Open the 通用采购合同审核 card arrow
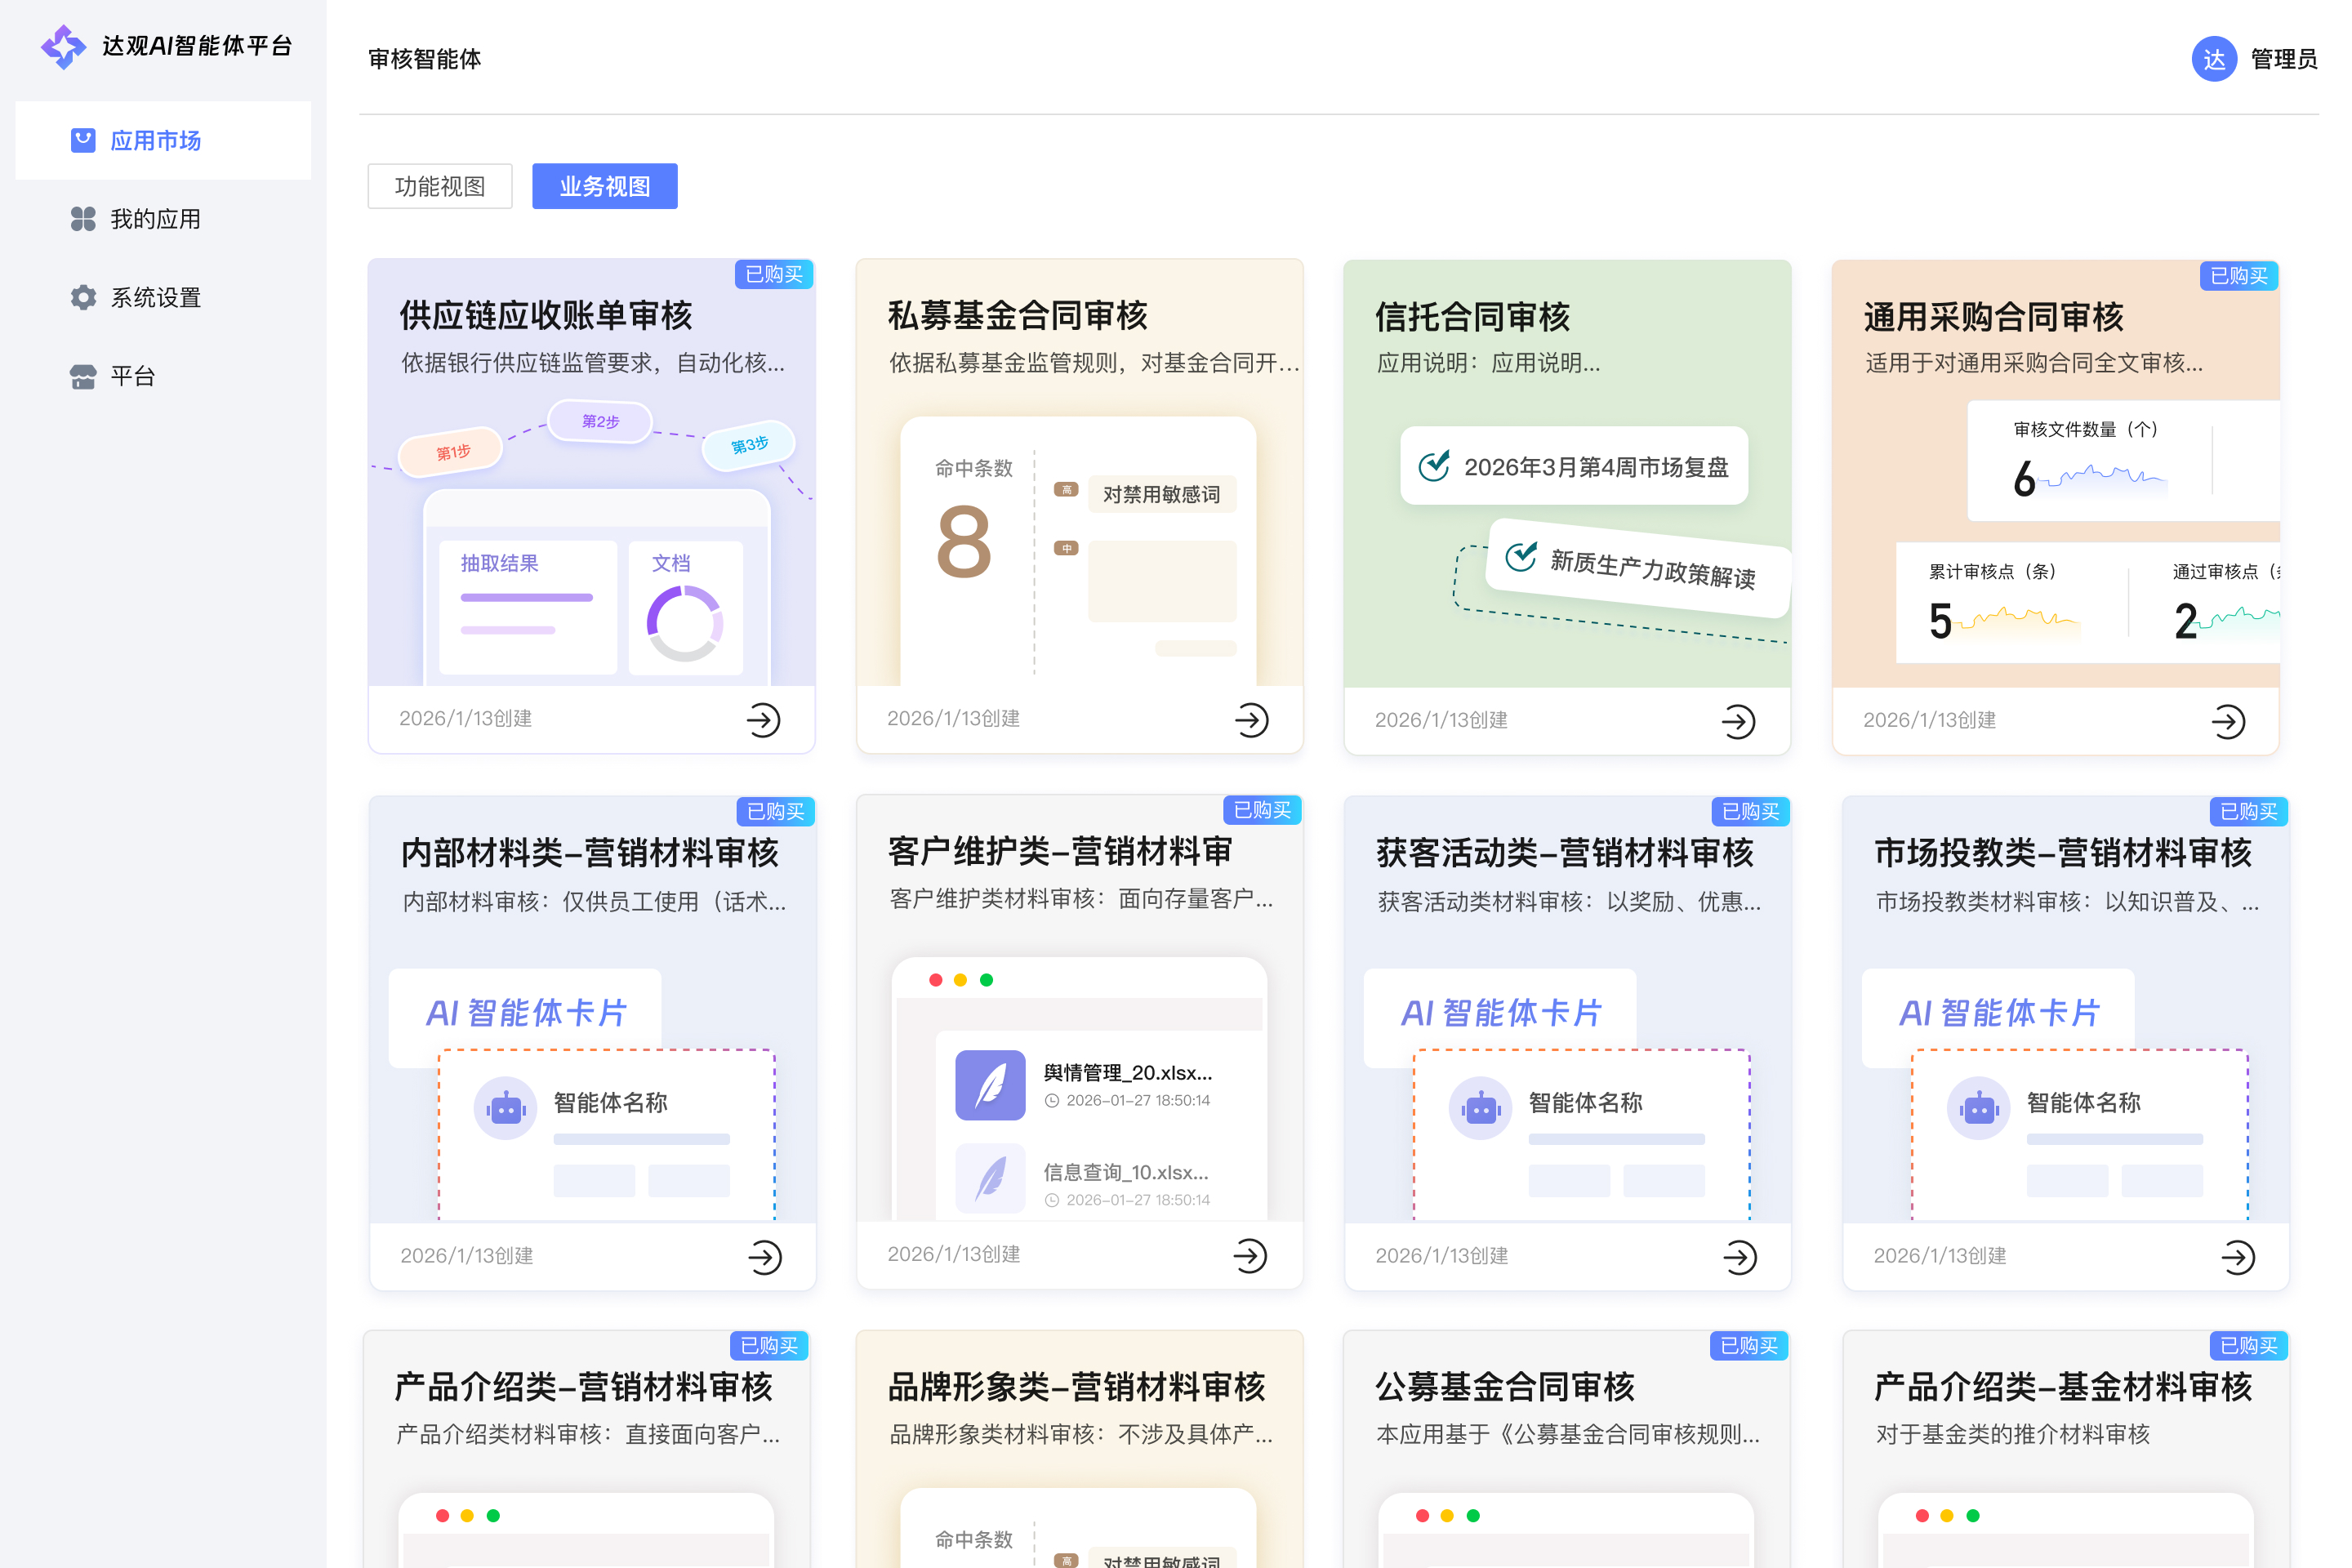Screen dimensions: 2352x1568 coord(2227,721)
